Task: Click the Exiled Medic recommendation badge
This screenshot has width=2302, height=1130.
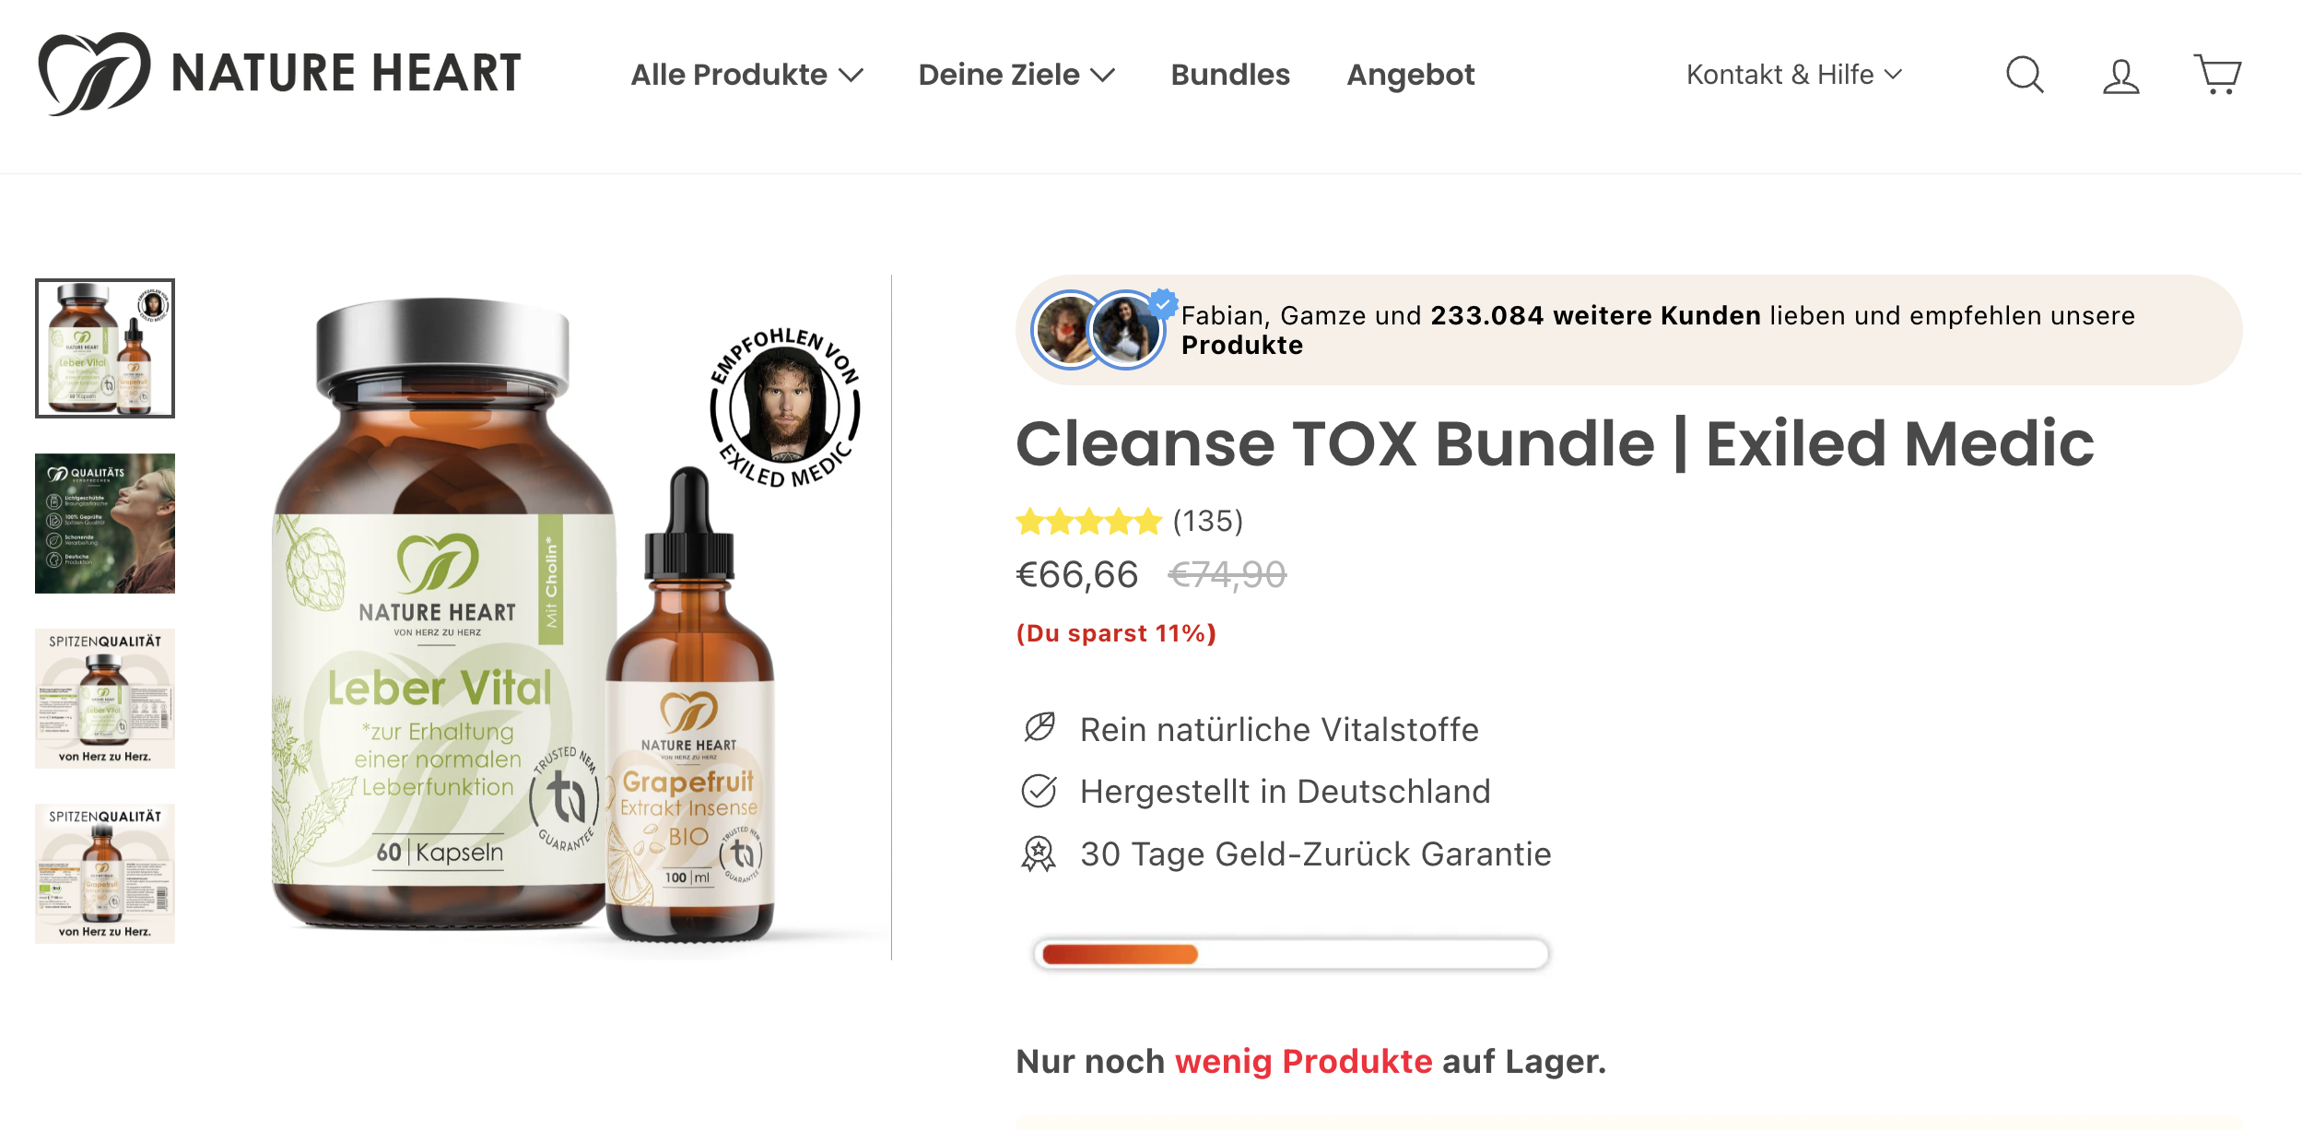Action: (785, 407)
